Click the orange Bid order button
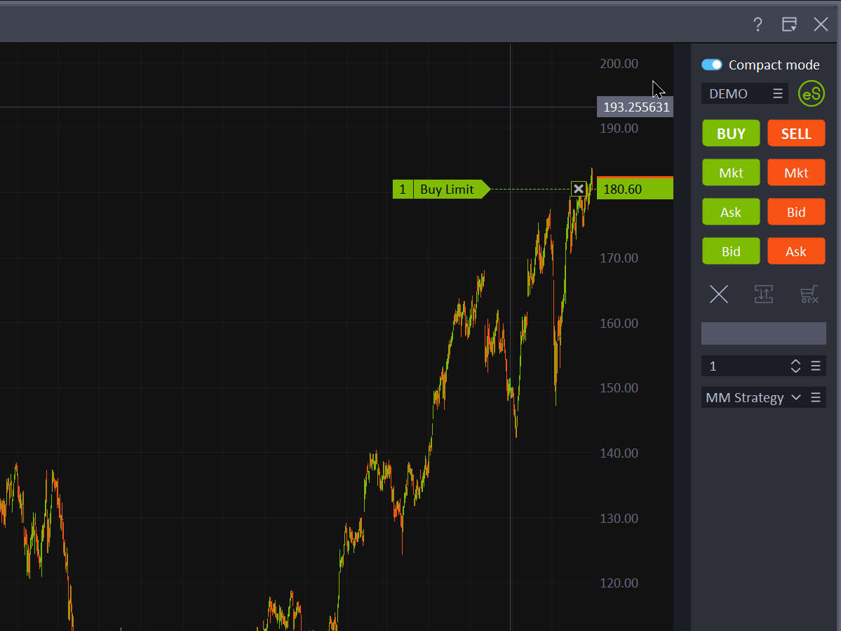Viewport: 841px width, 631px height. [x=796, y=211]
